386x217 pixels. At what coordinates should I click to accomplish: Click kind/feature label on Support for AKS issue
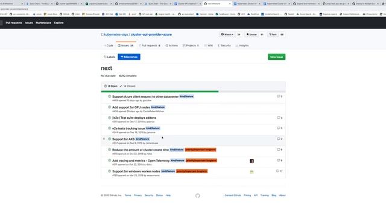coord(142,139)
